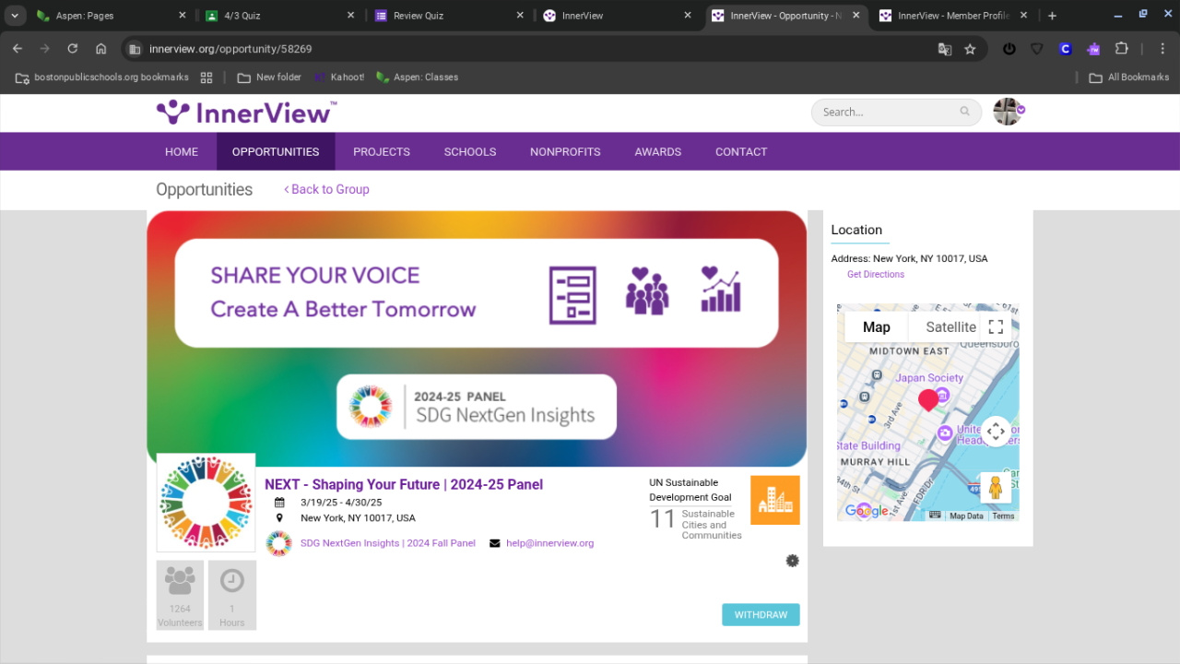Click the blue C extension icon
The height and width of the screenshot is (664, 1180).
[1066, 49]
